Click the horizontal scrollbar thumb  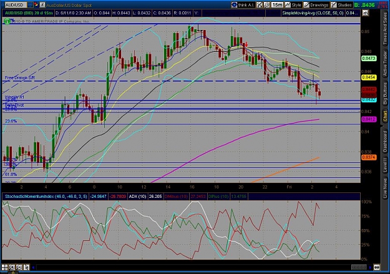359,268
